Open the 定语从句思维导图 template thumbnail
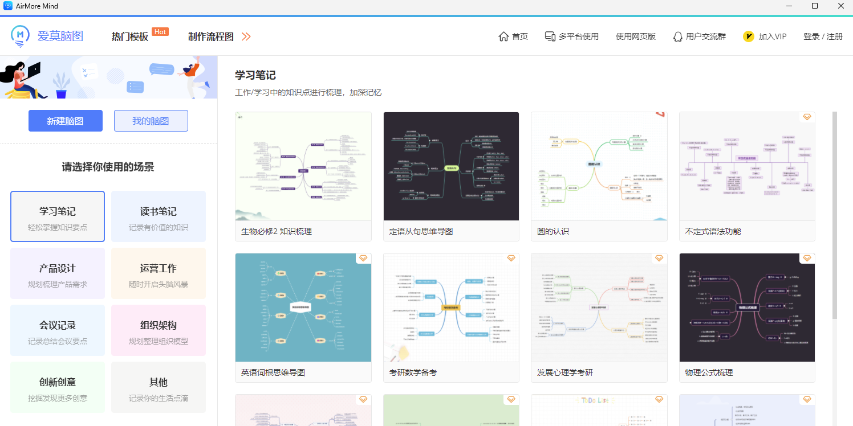The image size is (853, 426). 451,166
